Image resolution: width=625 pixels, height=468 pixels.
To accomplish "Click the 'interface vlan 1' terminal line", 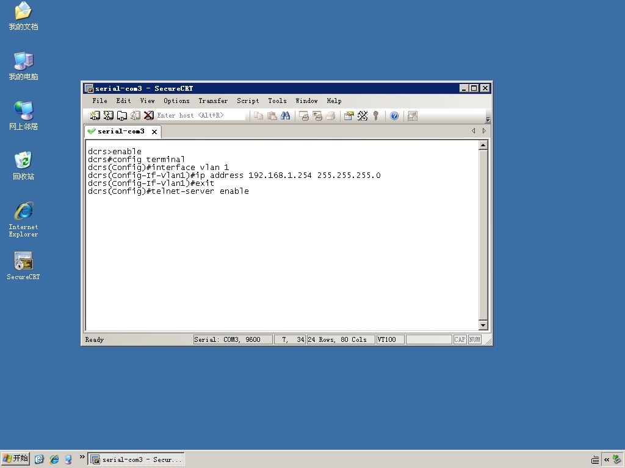I will pos(158,168).
